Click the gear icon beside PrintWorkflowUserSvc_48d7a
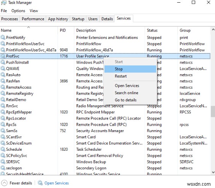 click(3, 50)
